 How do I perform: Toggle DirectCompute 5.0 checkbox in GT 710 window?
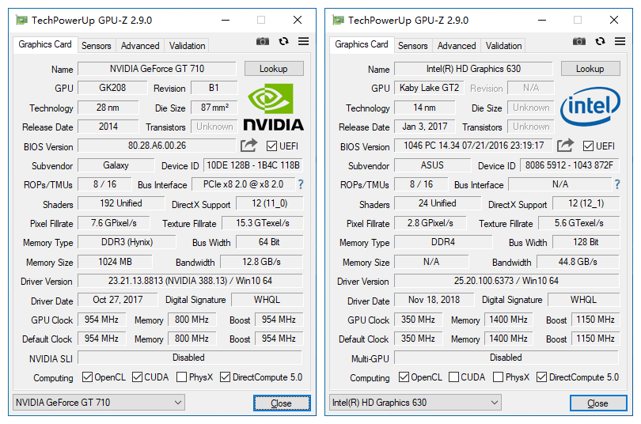[x=225, y=377]
